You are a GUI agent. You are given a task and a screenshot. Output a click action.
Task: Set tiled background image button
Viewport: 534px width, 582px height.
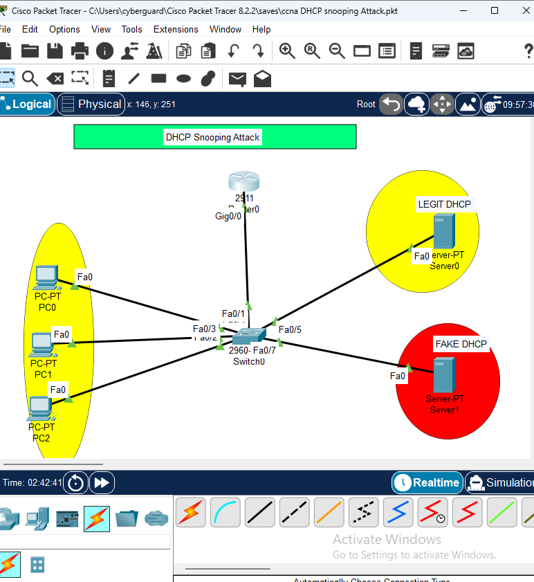468,104
